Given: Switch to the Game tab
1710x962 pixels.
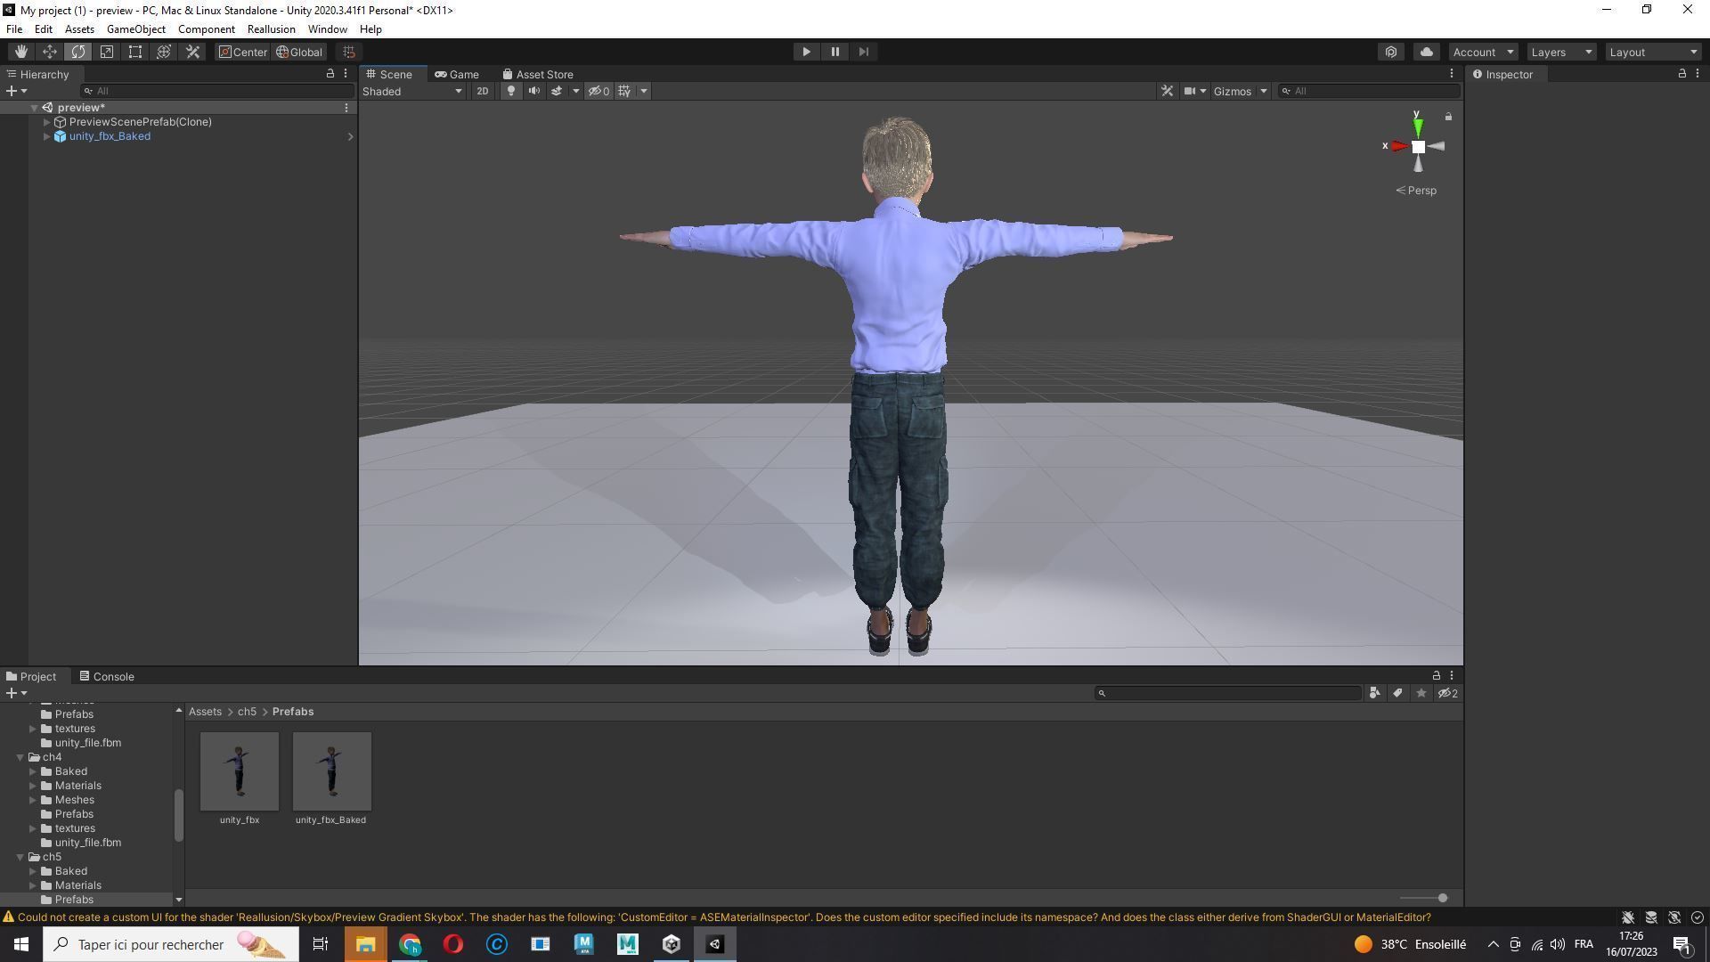Looking at the screenshot, I should (x=457, y=74).
